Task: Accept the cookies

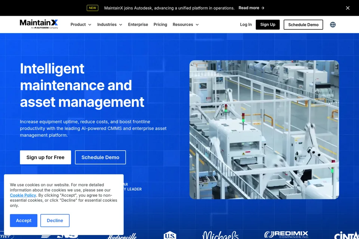Action: tap(24, 220)
